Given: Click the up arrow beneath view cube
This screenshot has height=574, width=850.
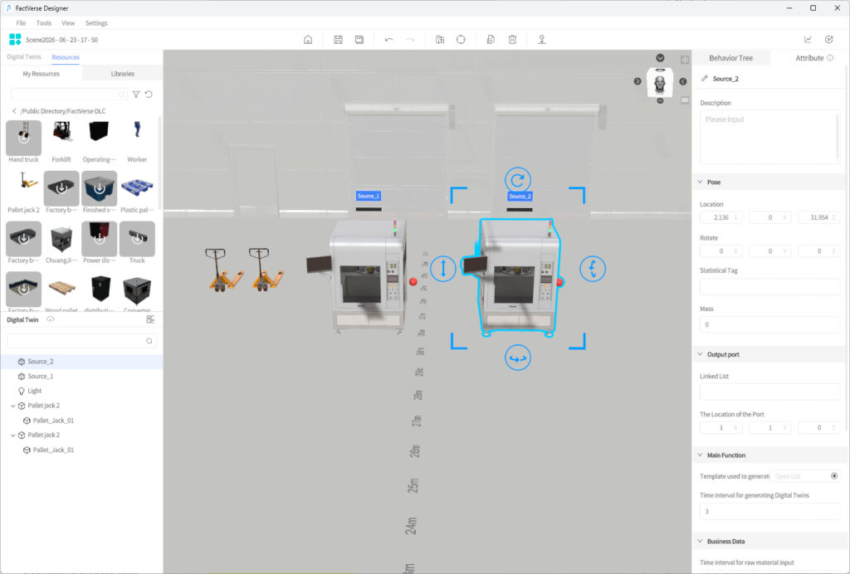Looking at the screenshot, I should tap(660, 100).
